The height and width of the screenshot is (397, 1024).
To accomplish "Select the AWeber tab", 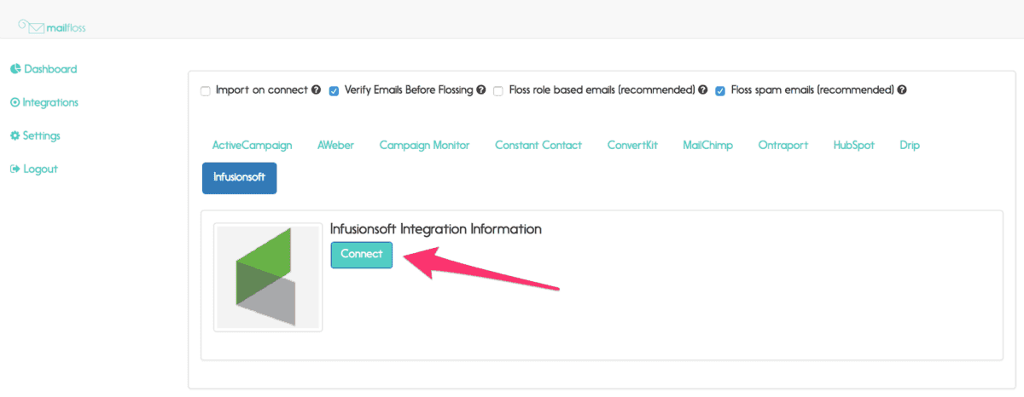I will (x=335, y=145).
